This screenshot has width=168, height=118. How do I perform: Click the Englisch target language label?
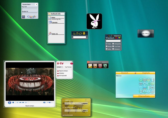(146, 73)
